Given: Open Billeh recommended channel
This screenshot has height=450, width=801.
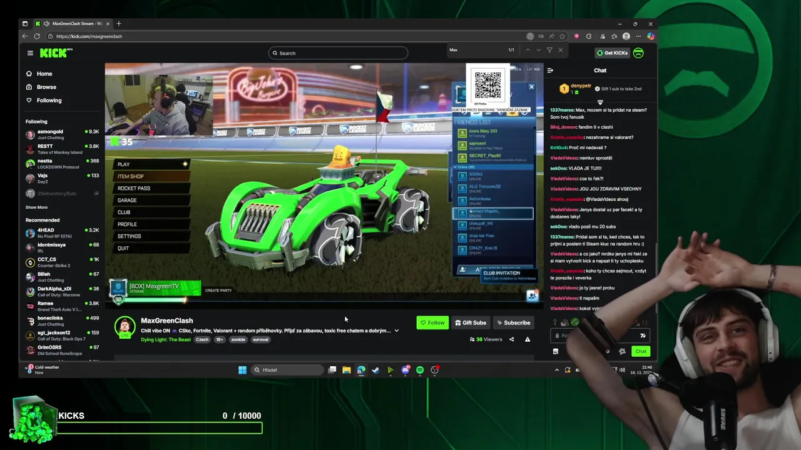Looking at the screenshot, I should click(x=62, y=277).
